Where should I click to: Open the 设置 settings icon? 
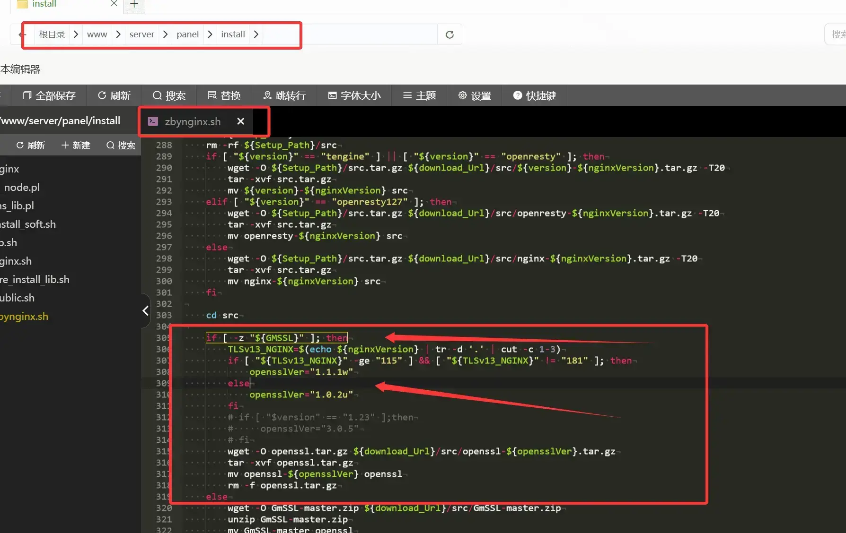click(462, 95)
